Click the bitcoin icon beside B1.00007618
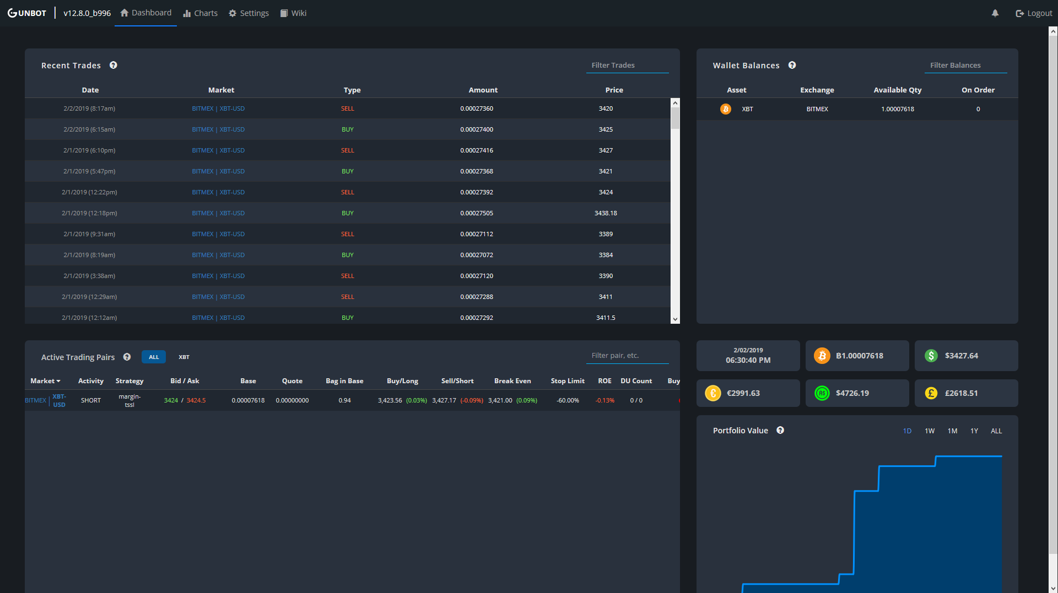This screenshot has height=593, width=1058. point(822,356)
